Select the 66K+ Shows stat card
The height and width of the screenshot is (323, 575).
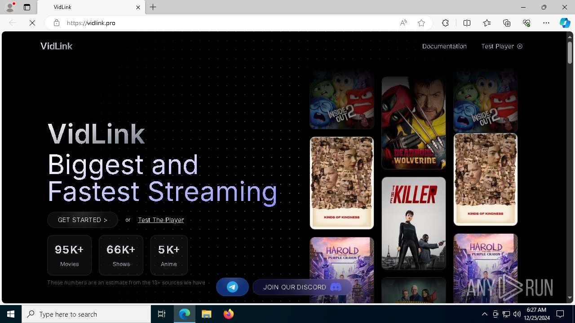coord(121,255)
